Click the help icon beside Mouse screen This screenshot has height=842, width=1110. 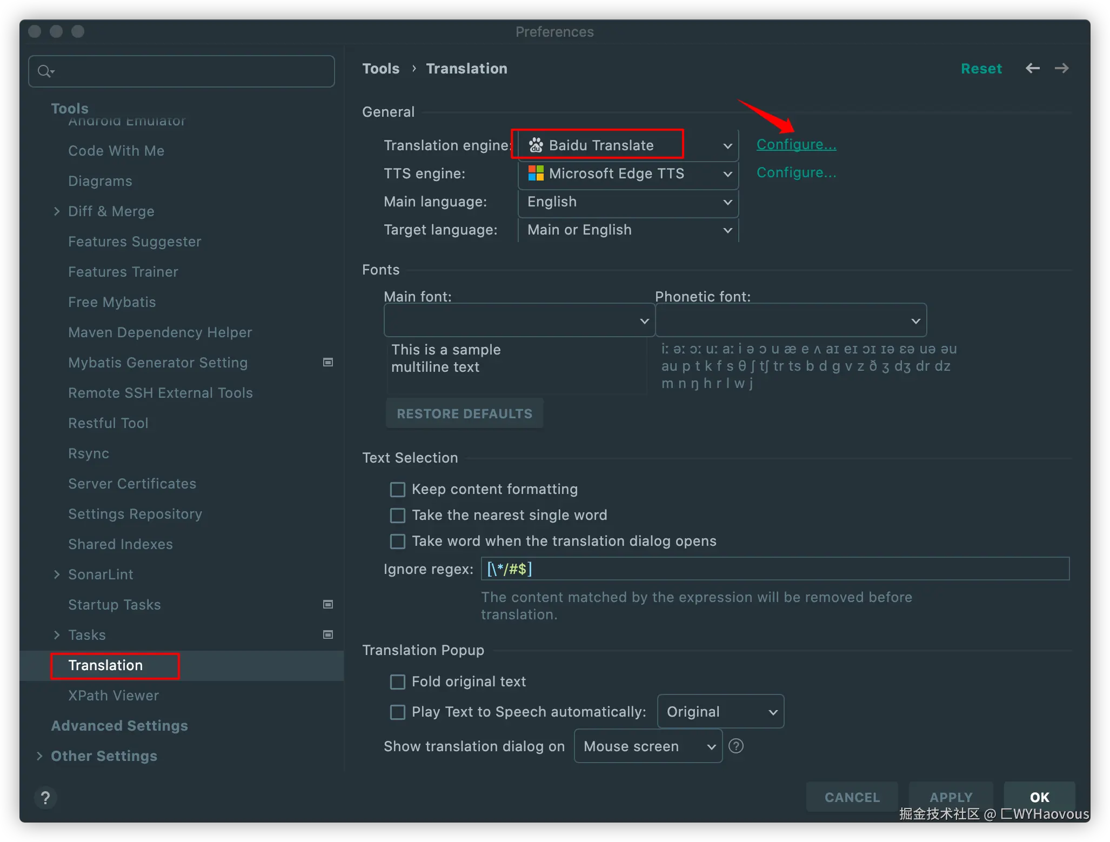735,746
